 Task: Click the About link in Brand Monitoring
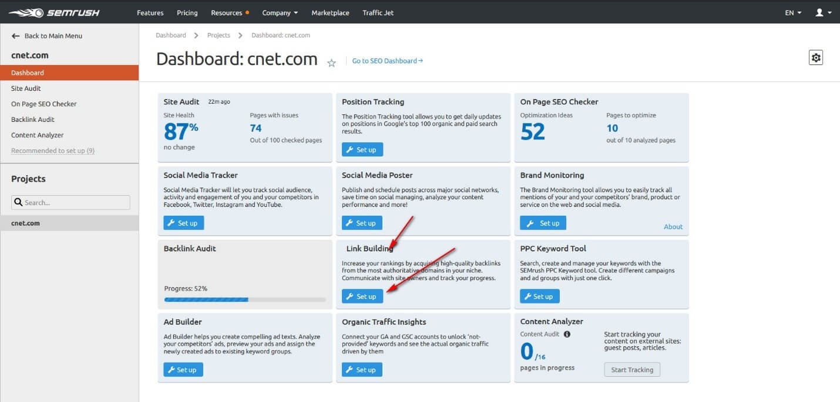coord(673,227)
